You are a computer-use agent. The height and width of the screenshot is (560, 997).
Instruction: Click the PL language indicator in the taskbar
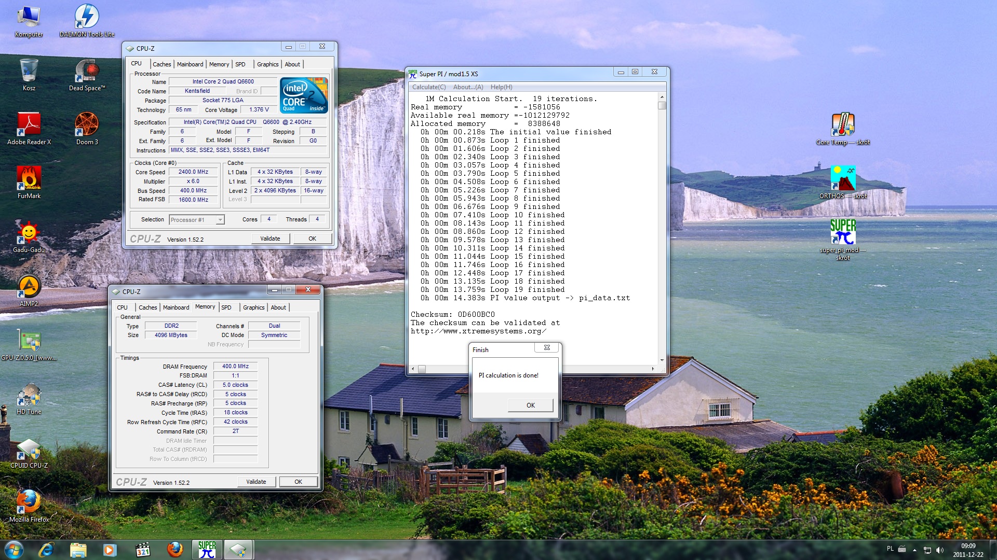click(890, 549)
